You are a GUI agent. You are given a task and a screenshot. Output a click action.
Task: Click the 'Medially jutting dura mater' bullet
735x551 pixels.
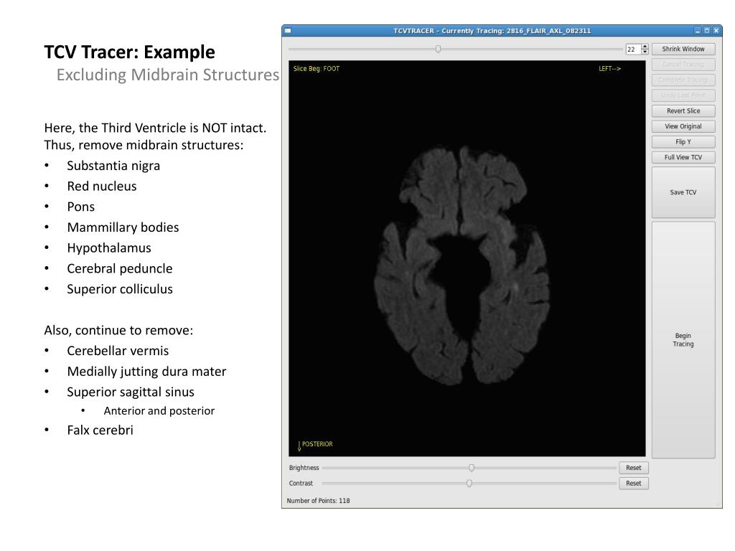tap(146, 372)
